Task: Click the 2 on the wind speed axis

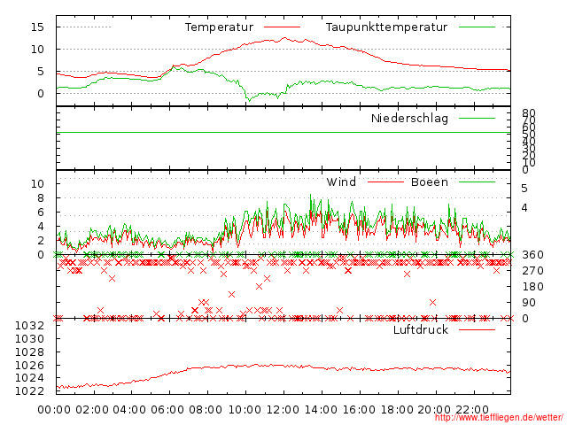Action: [41, 240]
